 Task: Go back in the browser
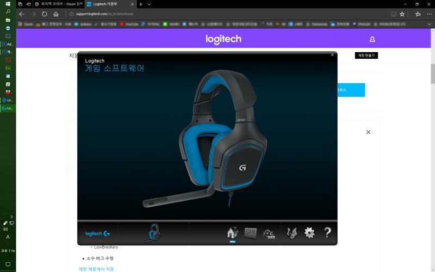tap(22, 14)
